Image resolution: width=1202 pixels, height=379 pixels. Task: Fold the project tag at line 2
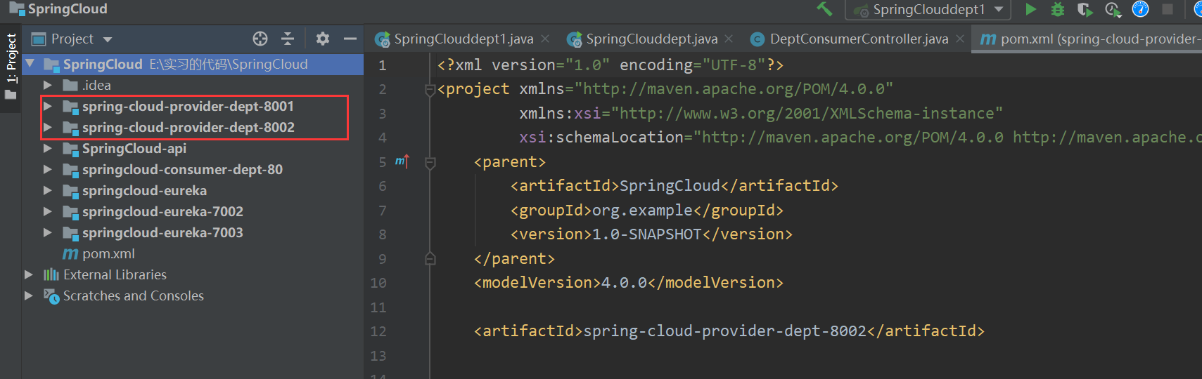(x=430, y=89)
